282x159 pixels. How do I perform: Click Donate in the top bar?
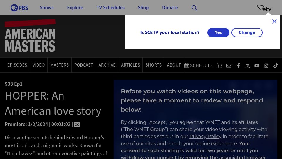click(170, 8)
